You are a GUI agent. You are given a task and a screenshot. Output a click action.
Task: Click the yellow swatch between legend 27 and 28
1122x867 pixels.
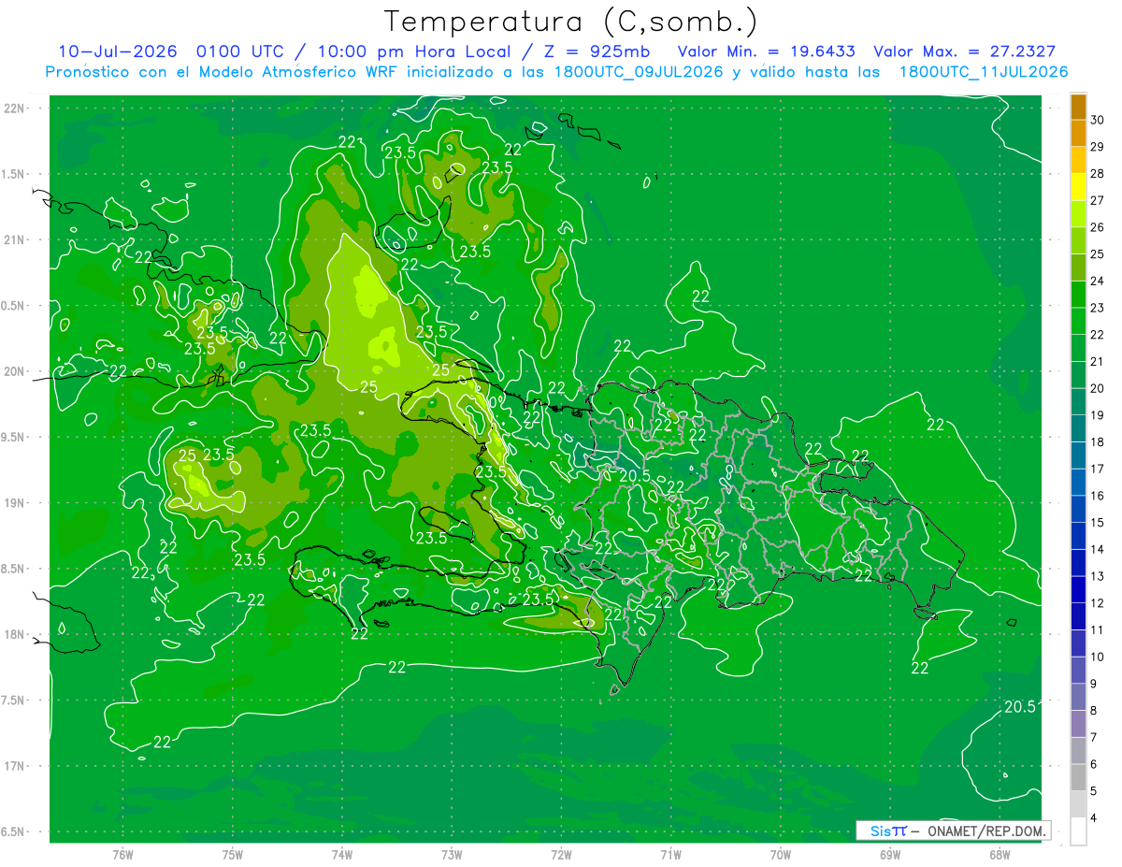tap(1078, 187)
